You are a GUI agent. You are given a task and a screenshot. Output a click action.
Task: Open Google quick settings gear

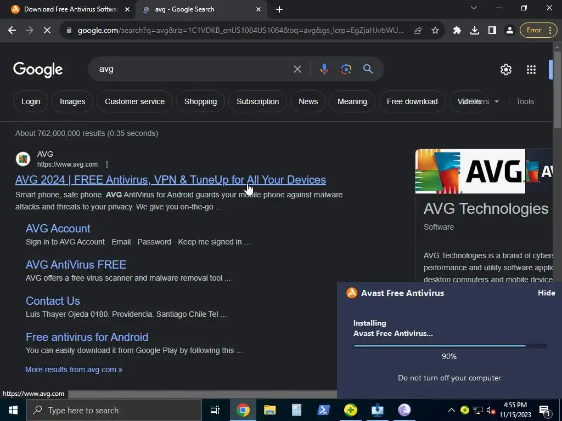click(505, 70)
